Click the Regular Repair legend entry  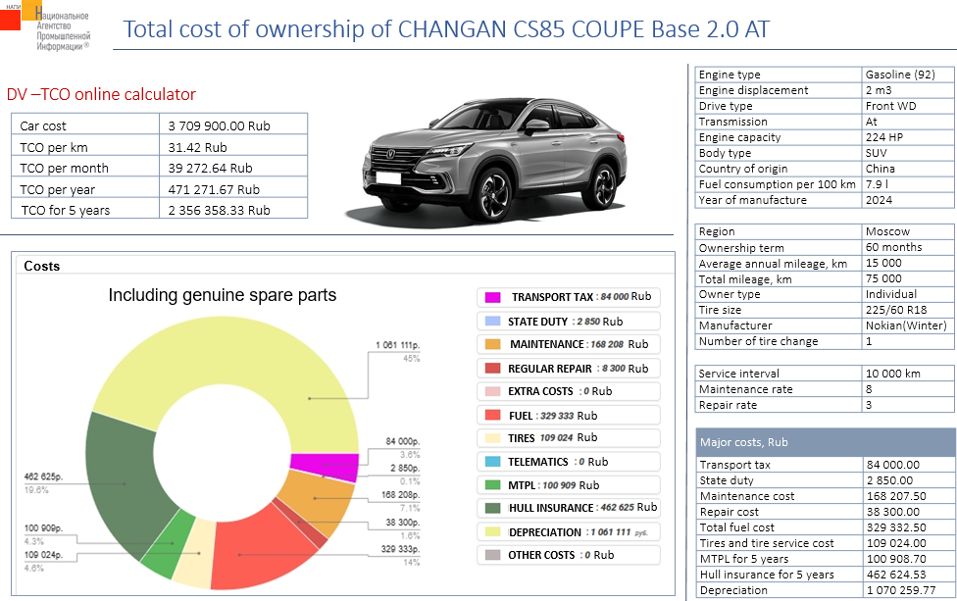click(568, 369)
